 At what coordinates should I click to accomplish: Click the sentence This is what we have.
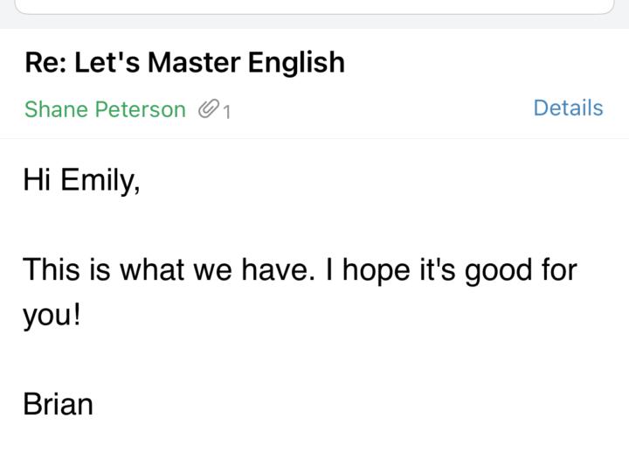pyautogui.click(x=169, y=269)
